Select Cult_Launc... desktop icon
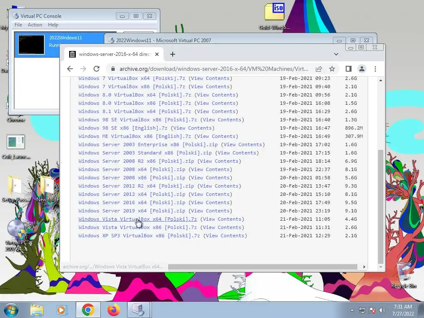The image size is (424, 318). [x=16, y=146]
